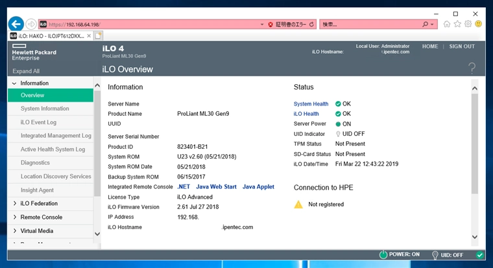Open a new browser tab
The height and width of the screenshot is (268, 493).
98,36
